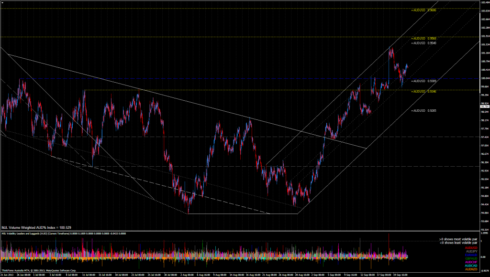Click the AUDUSD 0.9686 level label
490x277 pixels.
pyautogui.click(x=424, y=11)
